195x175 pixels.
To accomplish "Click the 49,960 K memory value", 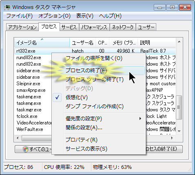I will [126, 51].
